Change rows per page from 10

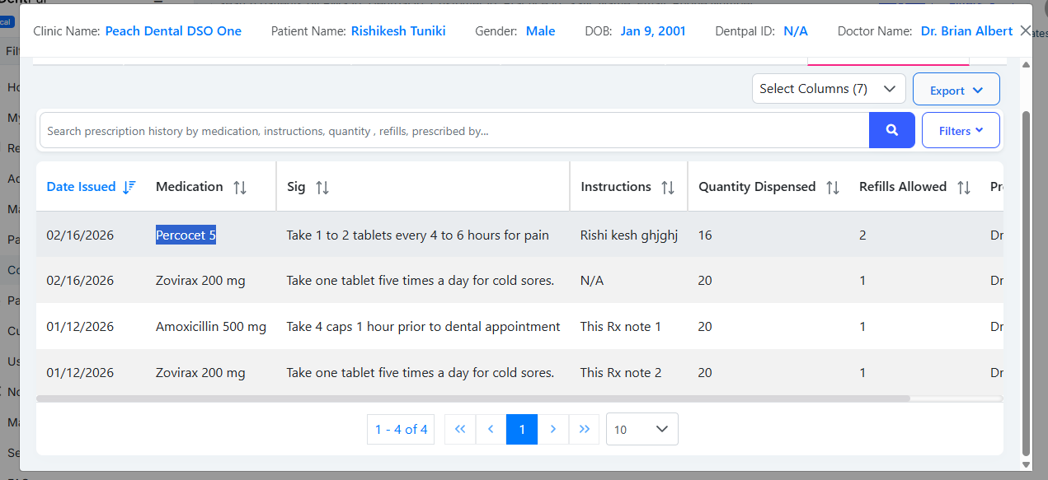point(641,429)
